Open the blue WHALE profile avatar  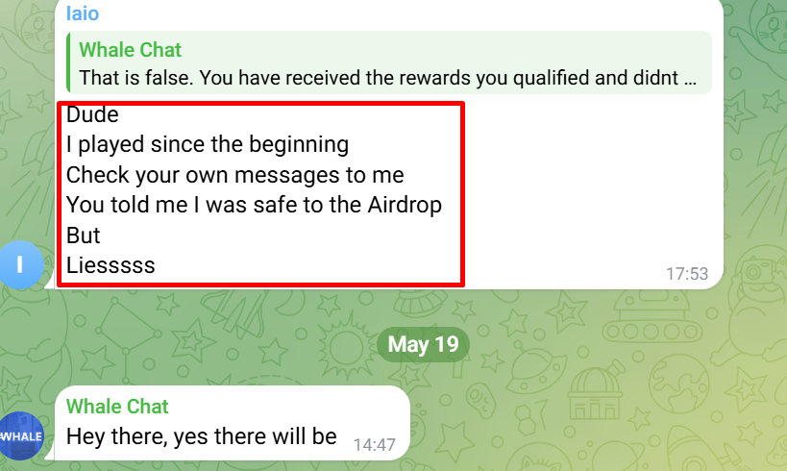(x=20, y=435)
